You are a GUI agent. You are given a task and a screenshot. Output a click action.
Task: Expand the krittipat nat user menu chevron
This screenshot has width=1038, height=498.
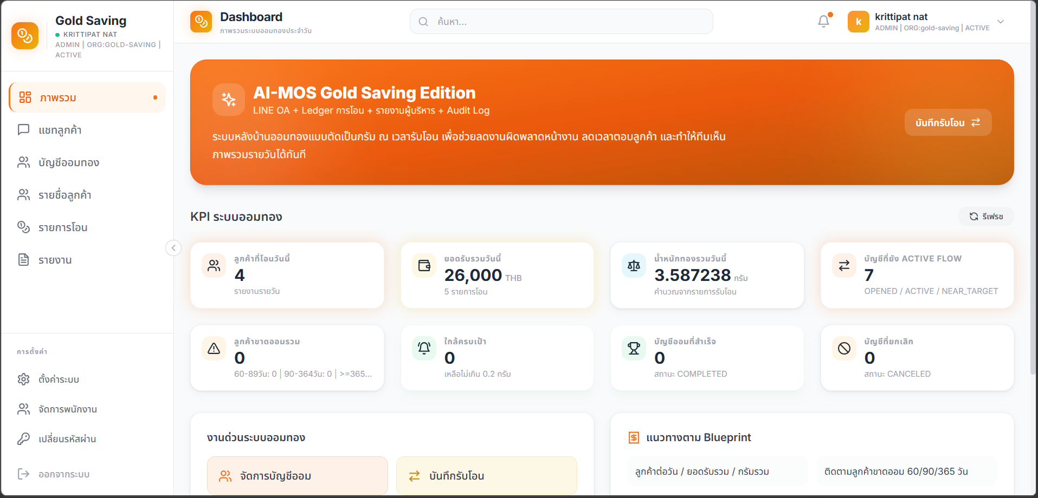1001,22
